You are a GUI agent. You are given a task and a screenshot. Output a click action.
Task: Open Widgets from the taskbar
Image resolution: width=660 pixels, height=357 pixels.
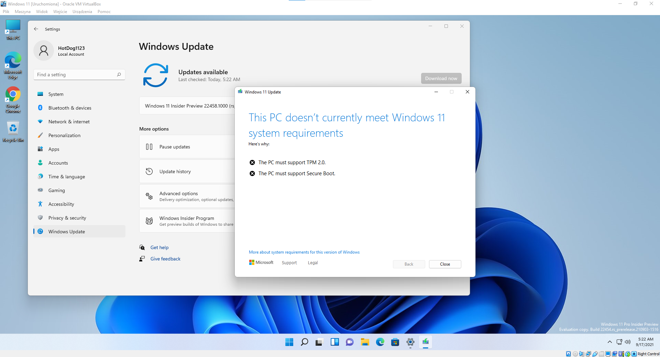pos(334,342)
